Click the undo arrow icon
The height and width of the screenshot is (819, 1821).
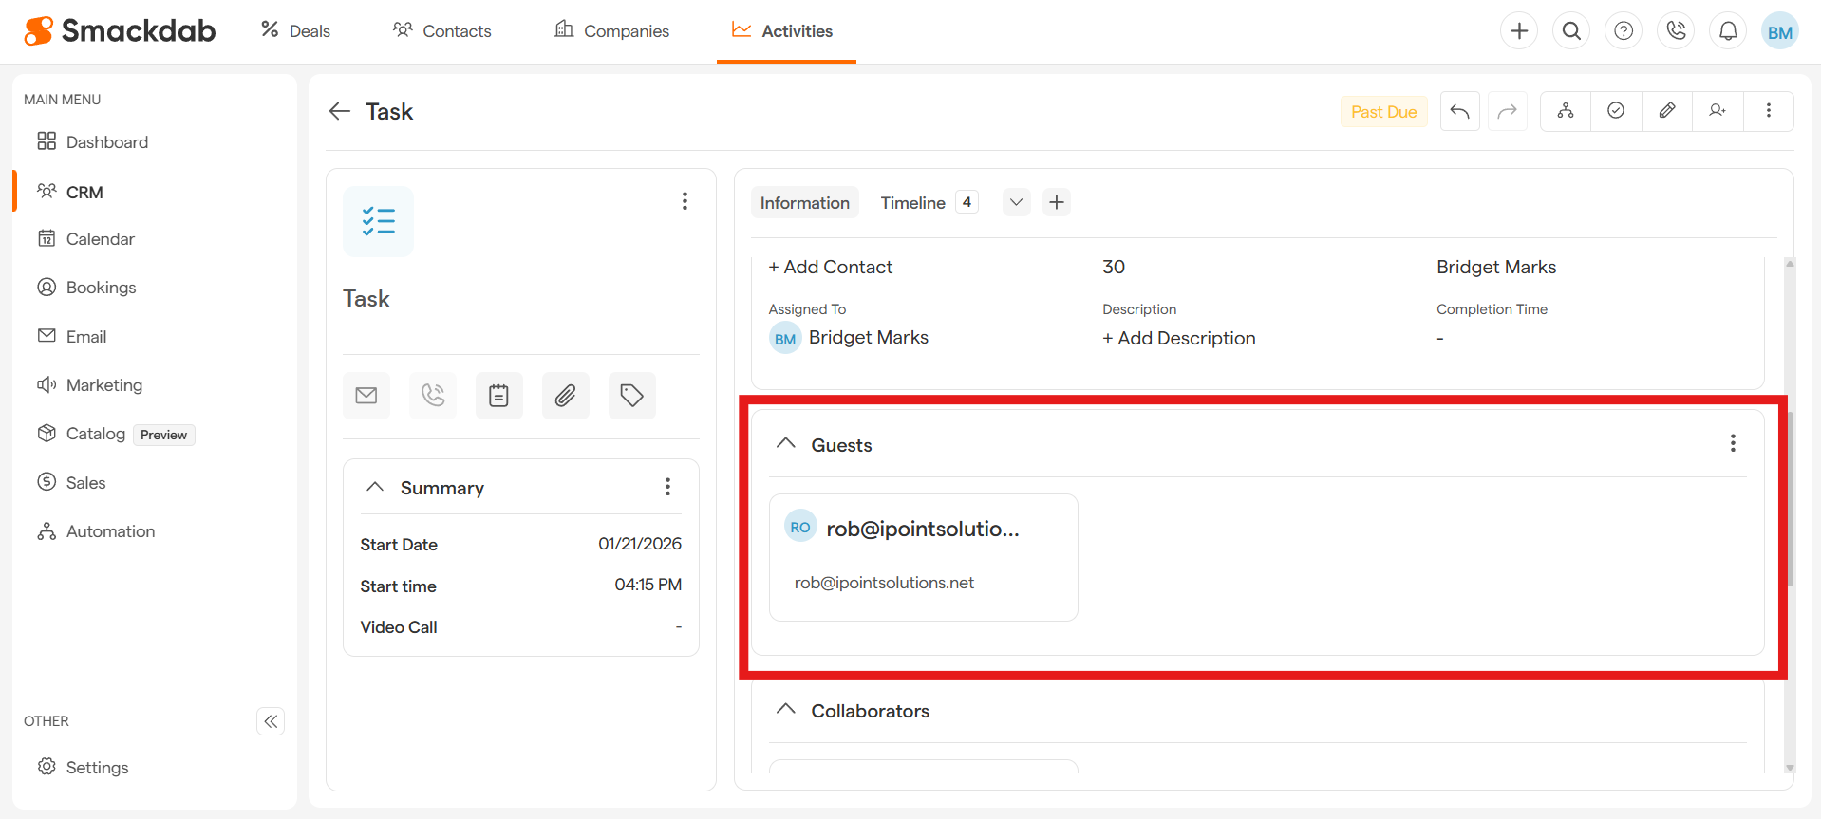(x=1459, y=112)
